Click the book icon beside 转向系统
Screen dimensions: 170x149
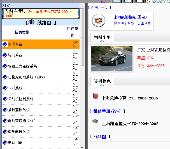pyautogui.click(x=5, y=55)
